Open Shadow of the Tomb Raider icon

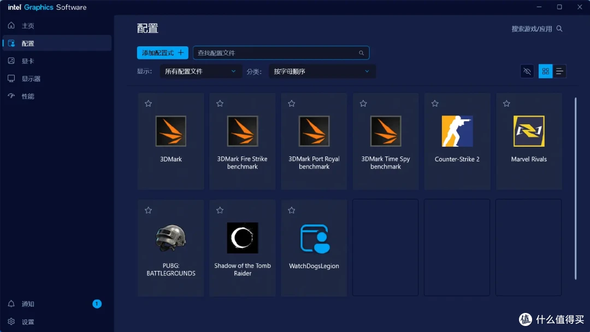coord(243,238)
